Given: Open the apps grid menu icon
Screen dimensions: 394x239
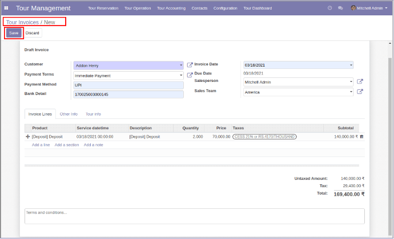Looking at the screenshot, I should [6, 8].
